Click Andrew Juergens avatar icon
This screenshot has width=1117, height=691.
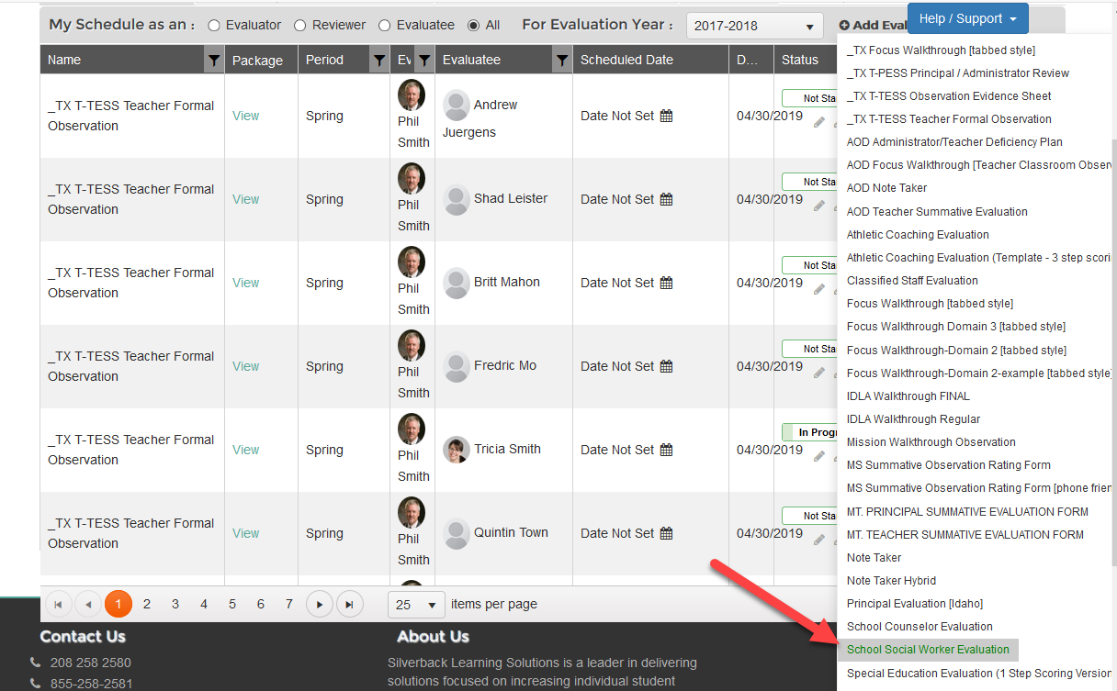pyautogui.click(x=457, y=106)
